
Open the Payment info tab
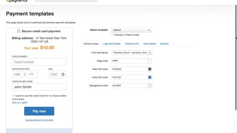(132, 44)
